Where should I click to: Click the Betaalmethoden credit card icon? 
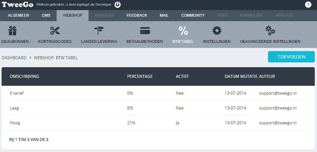[145, 31]
